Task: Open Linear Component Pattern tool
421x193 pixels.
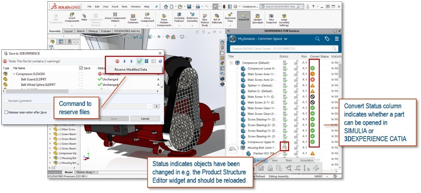Action: tap(115, 17)
